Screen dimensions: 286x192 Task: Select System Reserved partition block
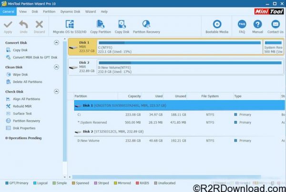click(273, 47)
